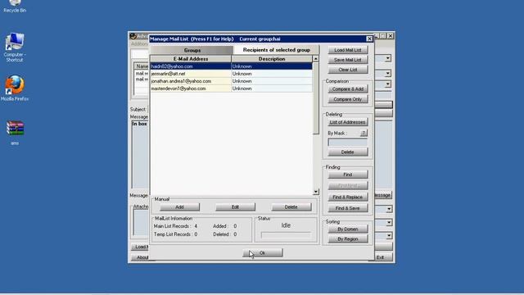Click the vertical scrollbar thumb of list
524x295 pixels.
click(316, 98)
